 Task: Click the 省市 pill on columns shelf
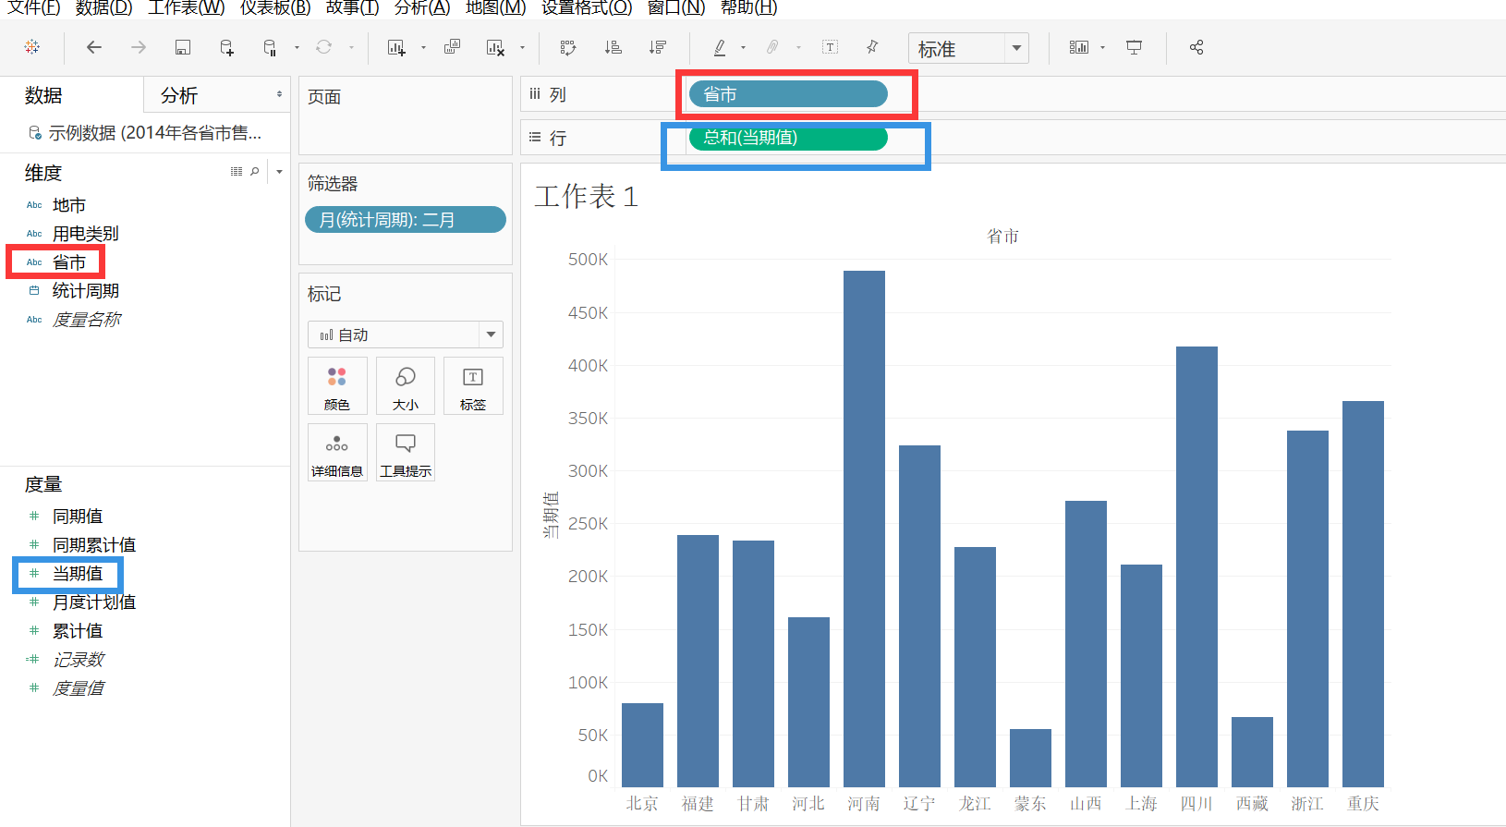(x=788, y=94)
